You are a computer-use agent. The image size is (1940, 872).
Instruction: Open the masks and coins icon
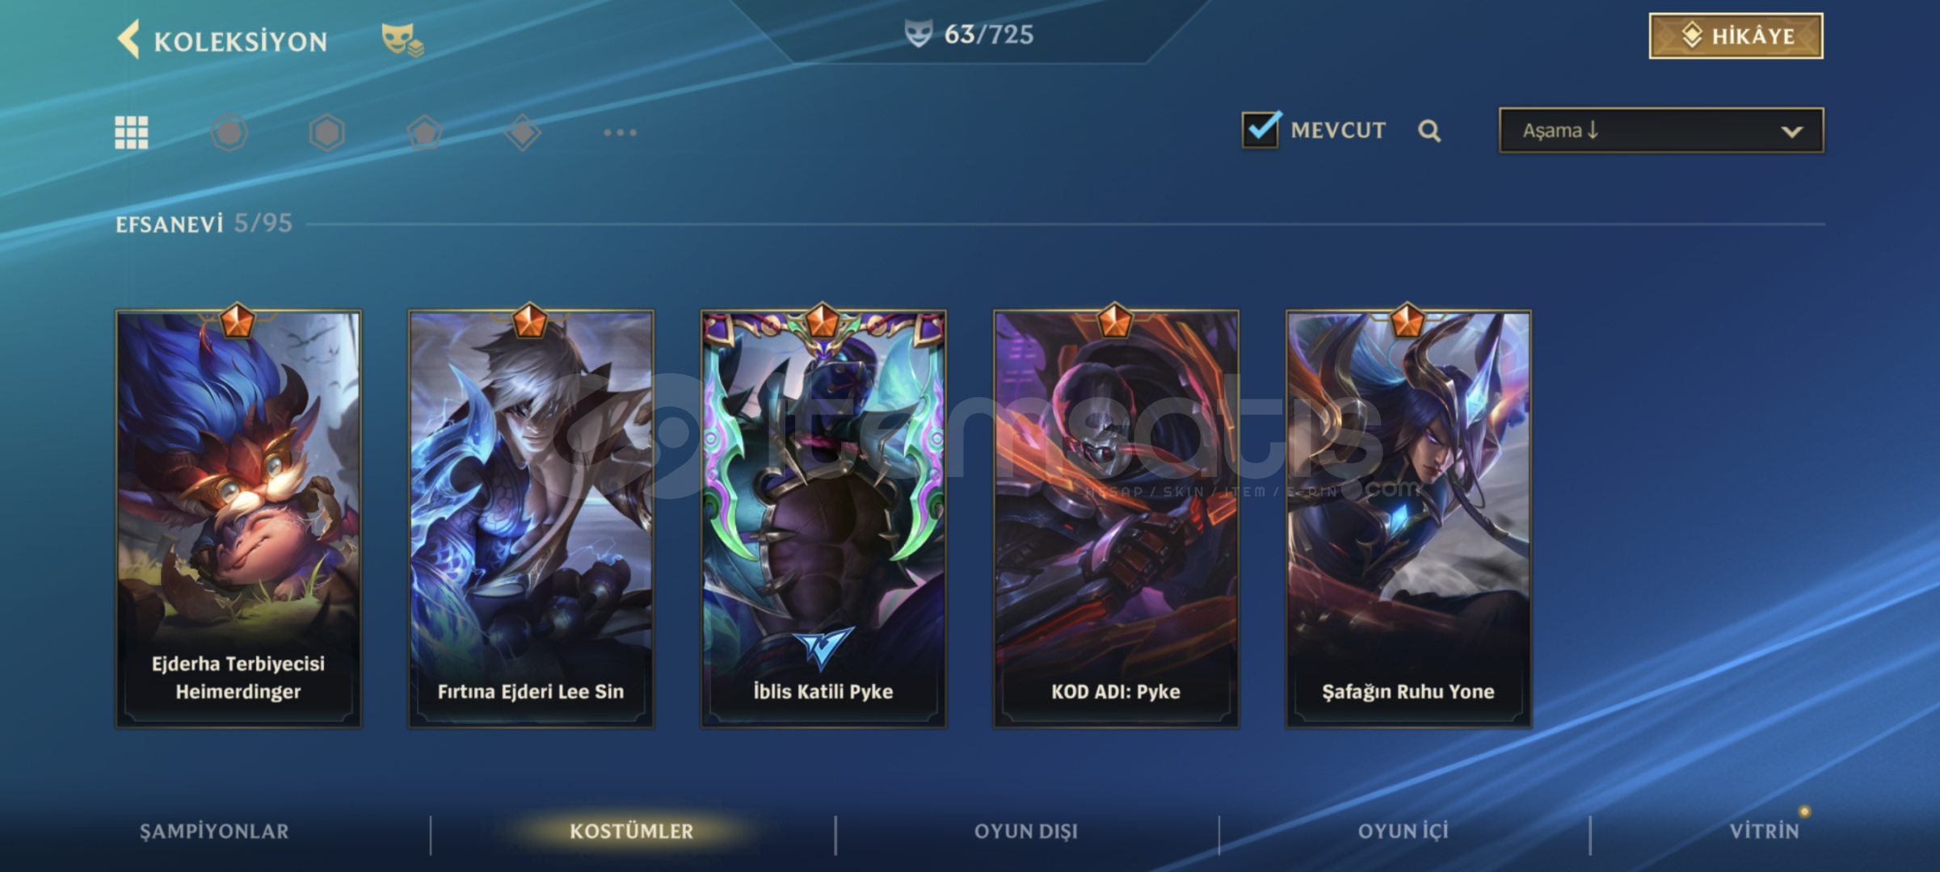coord(402,40)
